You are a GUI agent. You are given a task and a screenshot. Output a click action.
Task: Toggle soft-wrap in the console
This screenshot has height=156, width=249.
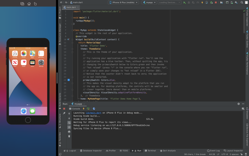pos(69,123)
